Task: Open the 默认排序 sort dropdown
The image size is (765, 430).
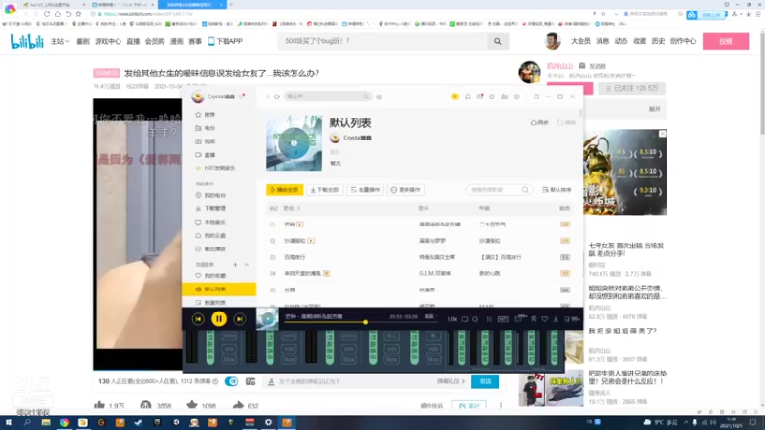Action: tap(557, 189)
